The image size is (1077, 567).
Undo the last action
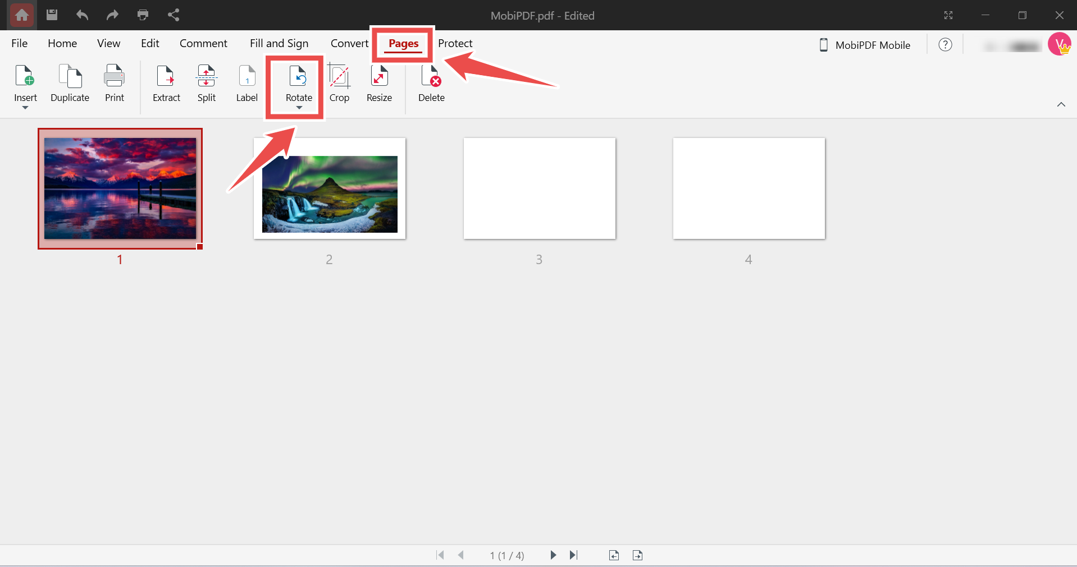[x=82, y=15]
